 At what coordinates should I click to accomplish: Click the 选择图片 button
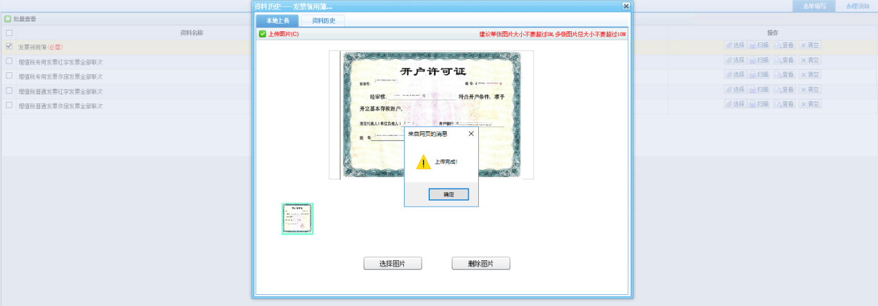tap(392, 264)
